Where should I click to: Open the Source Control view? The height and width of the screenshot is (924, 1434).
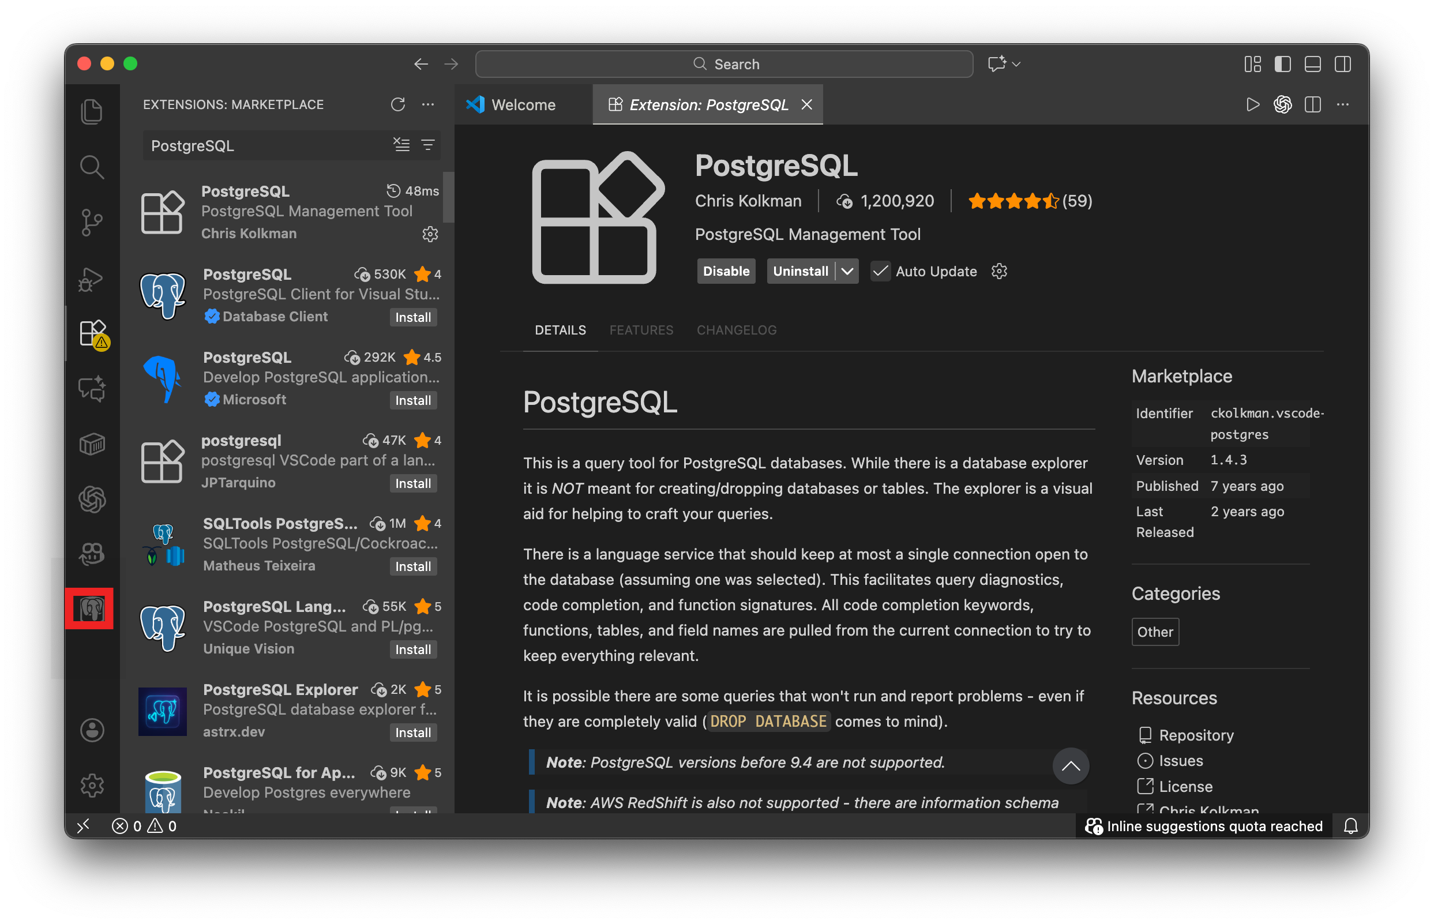[x=91, y=223]
